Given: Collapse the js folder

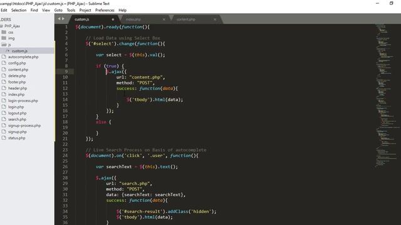Looking at the screenshot, I should (9, 44).
